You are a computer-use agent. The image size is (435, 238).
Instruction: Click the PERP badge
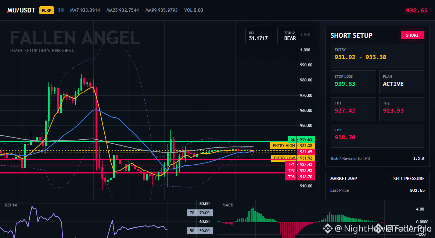(47, 10)
